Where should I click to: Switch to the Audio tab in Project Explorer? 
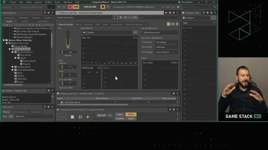coord(9,21)
